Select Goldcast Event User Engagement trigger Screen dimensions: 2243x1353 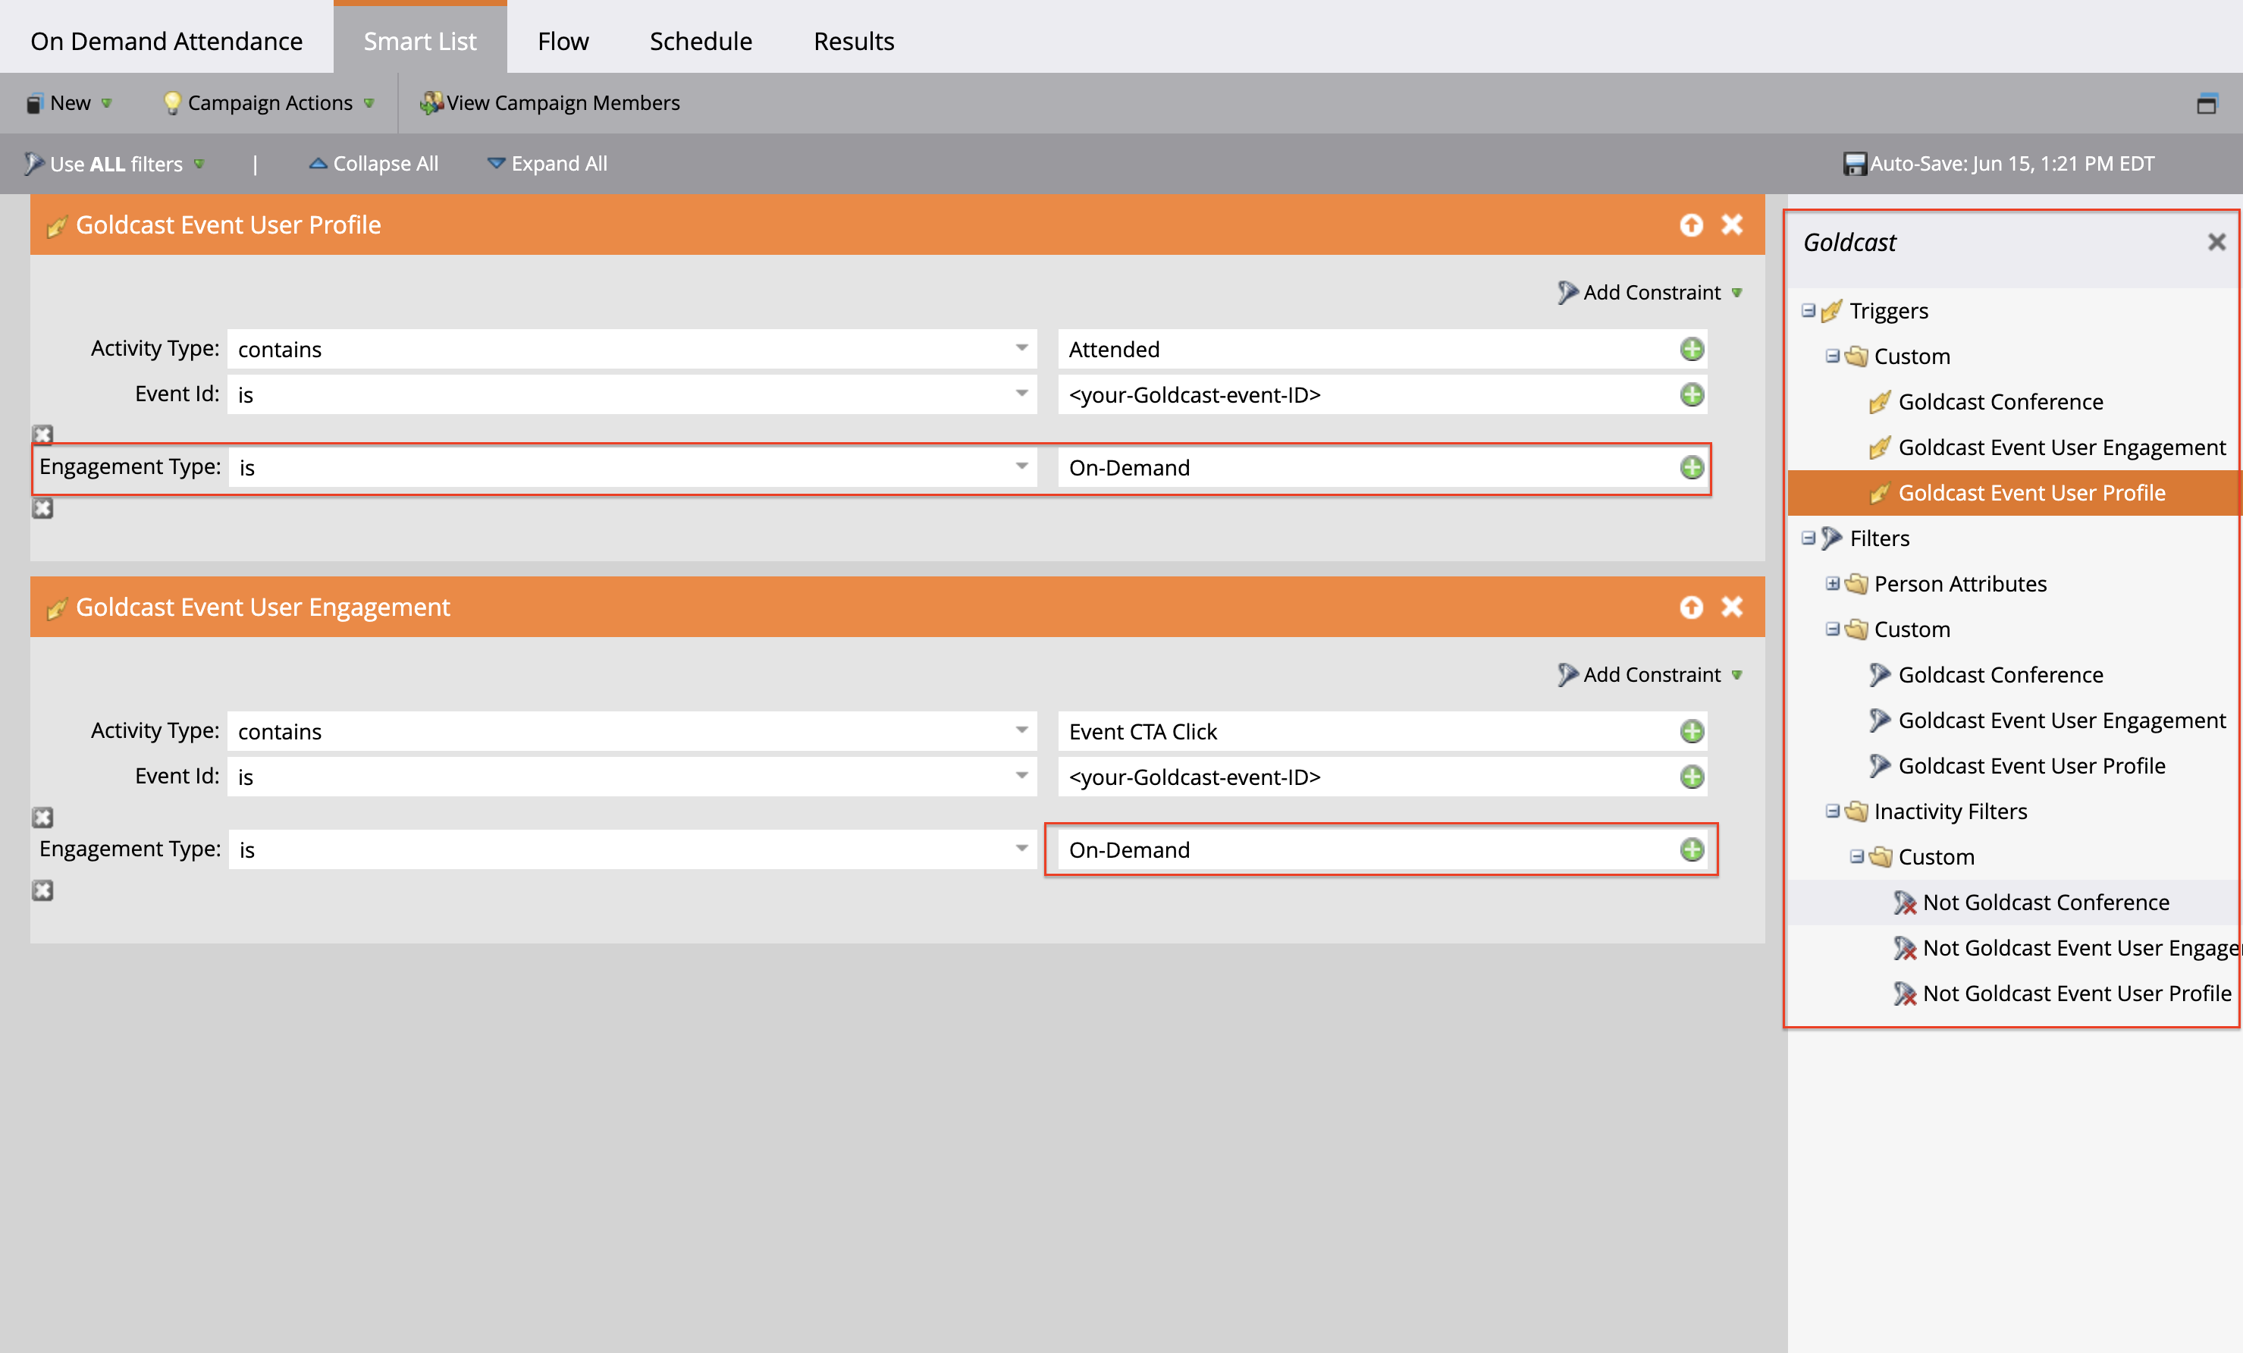pyautogui.click(x=2062, y=447)
